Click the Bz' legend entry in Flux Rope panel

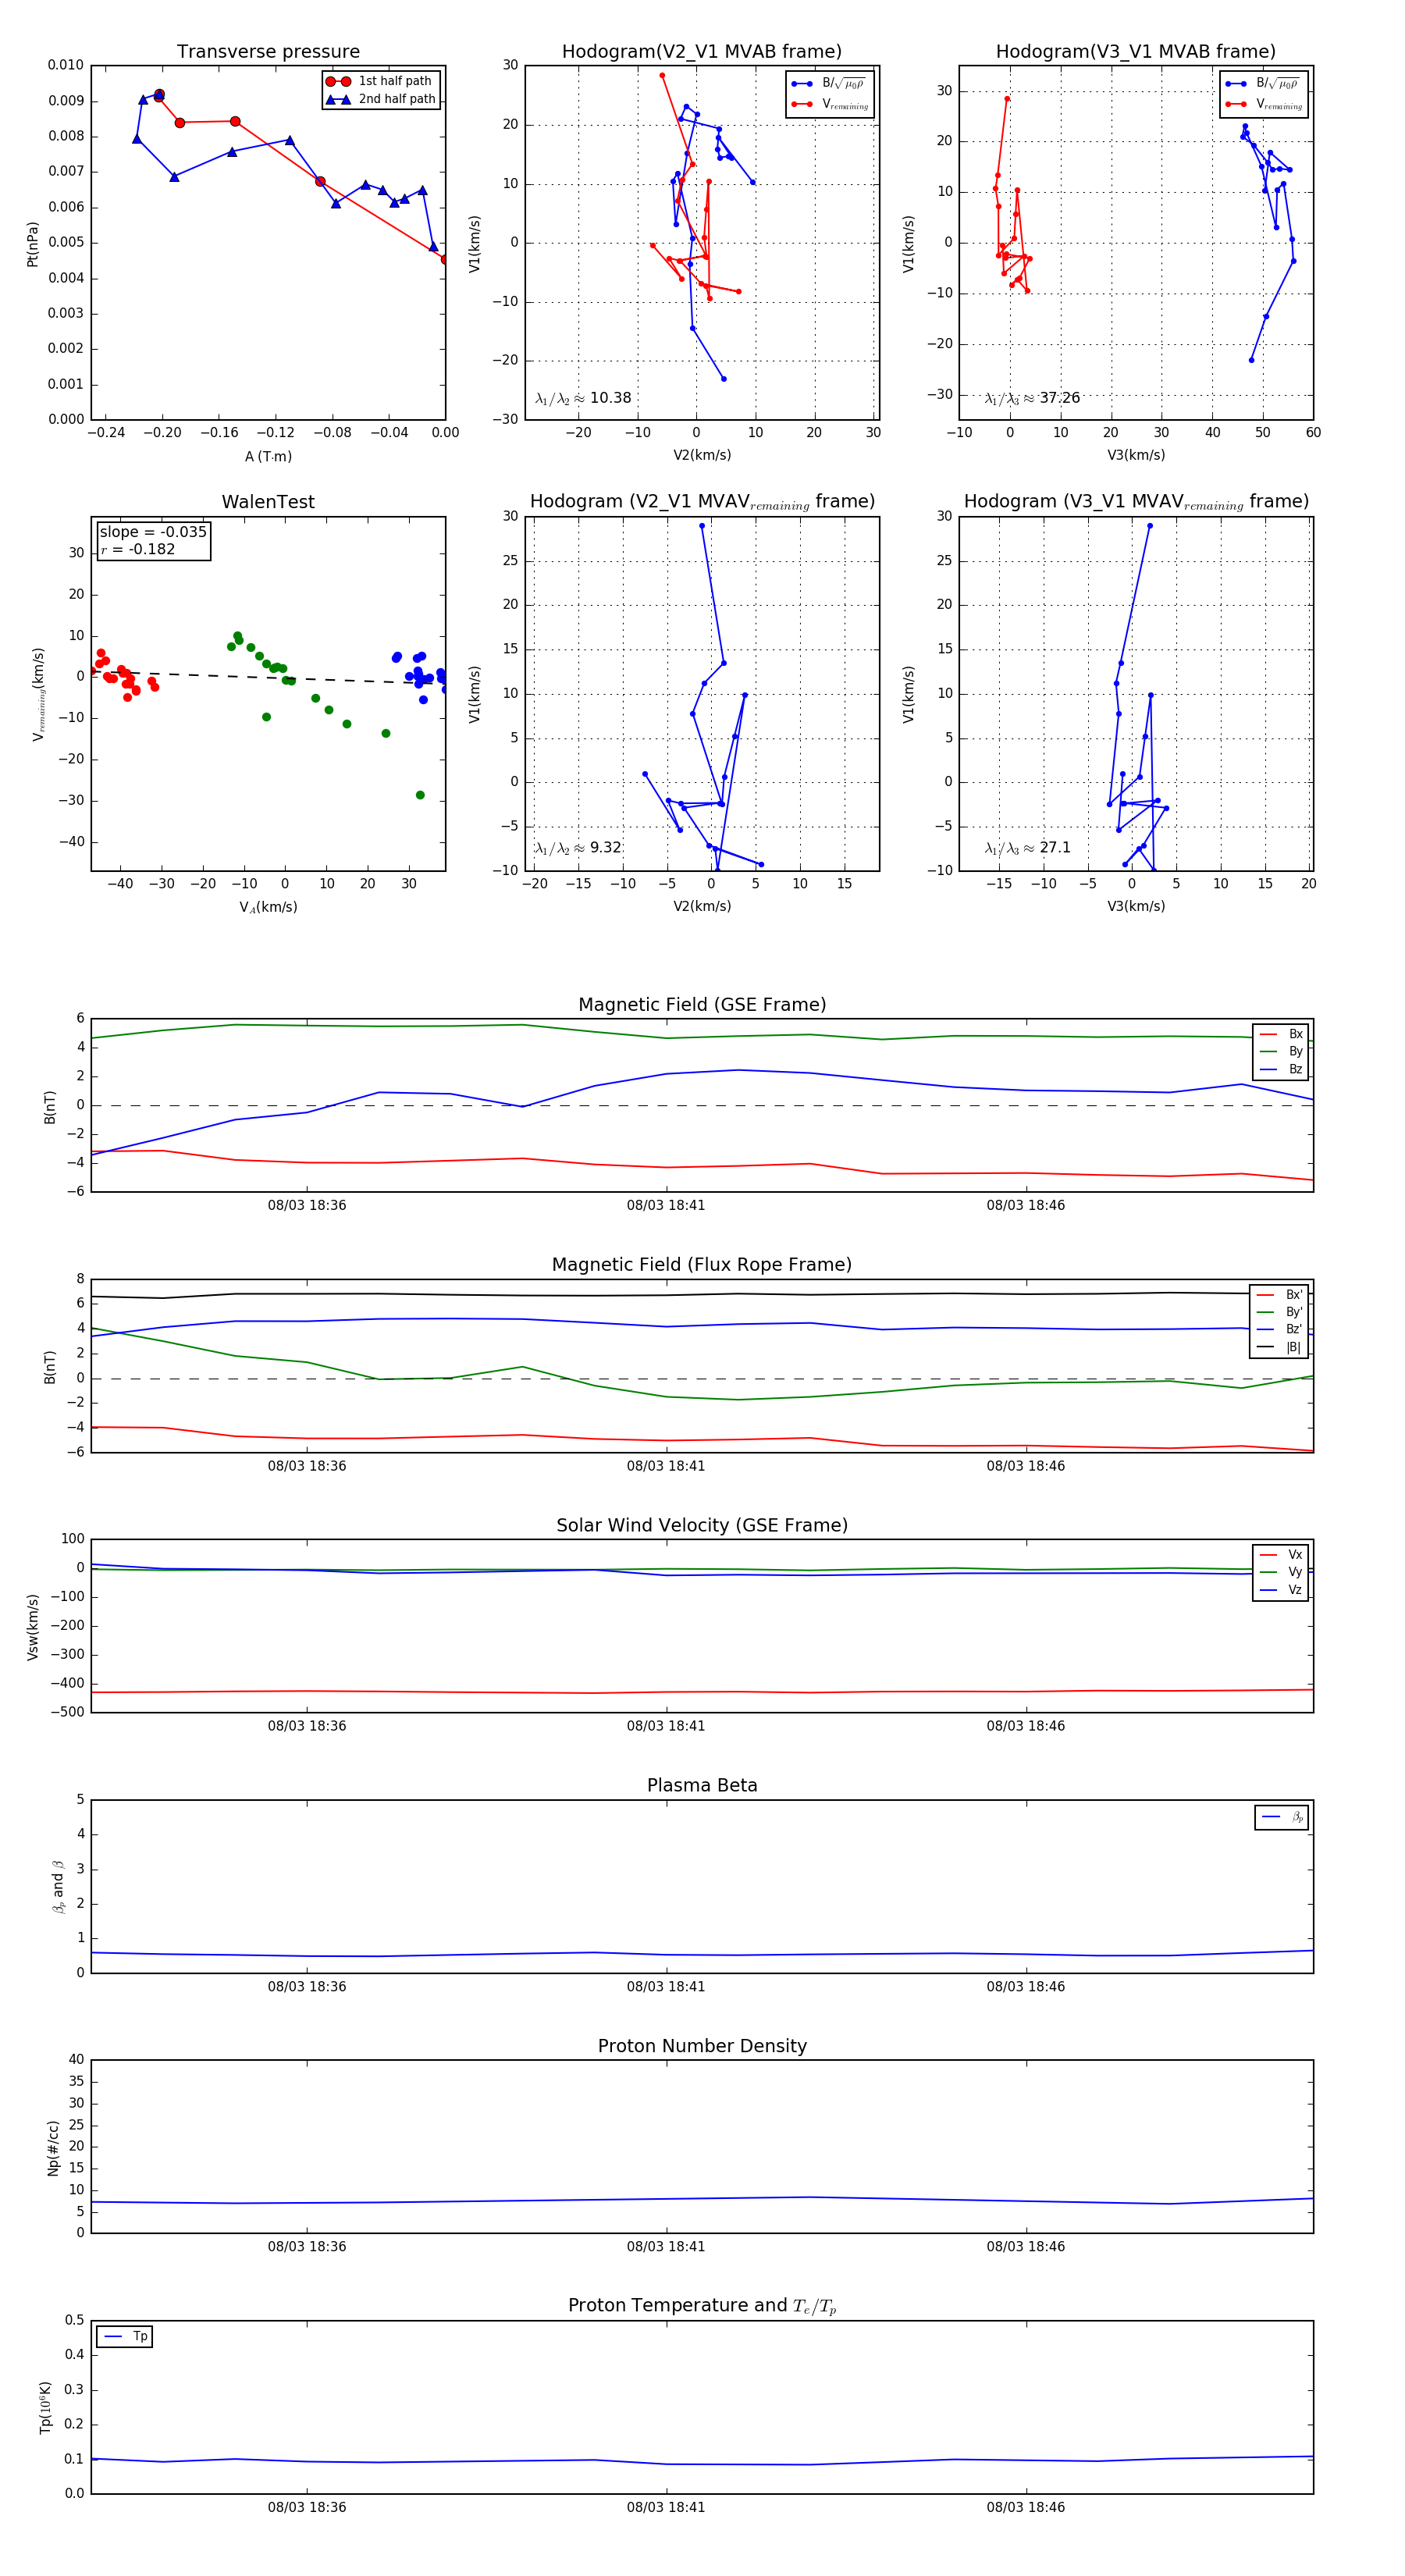(1279, 1329)
